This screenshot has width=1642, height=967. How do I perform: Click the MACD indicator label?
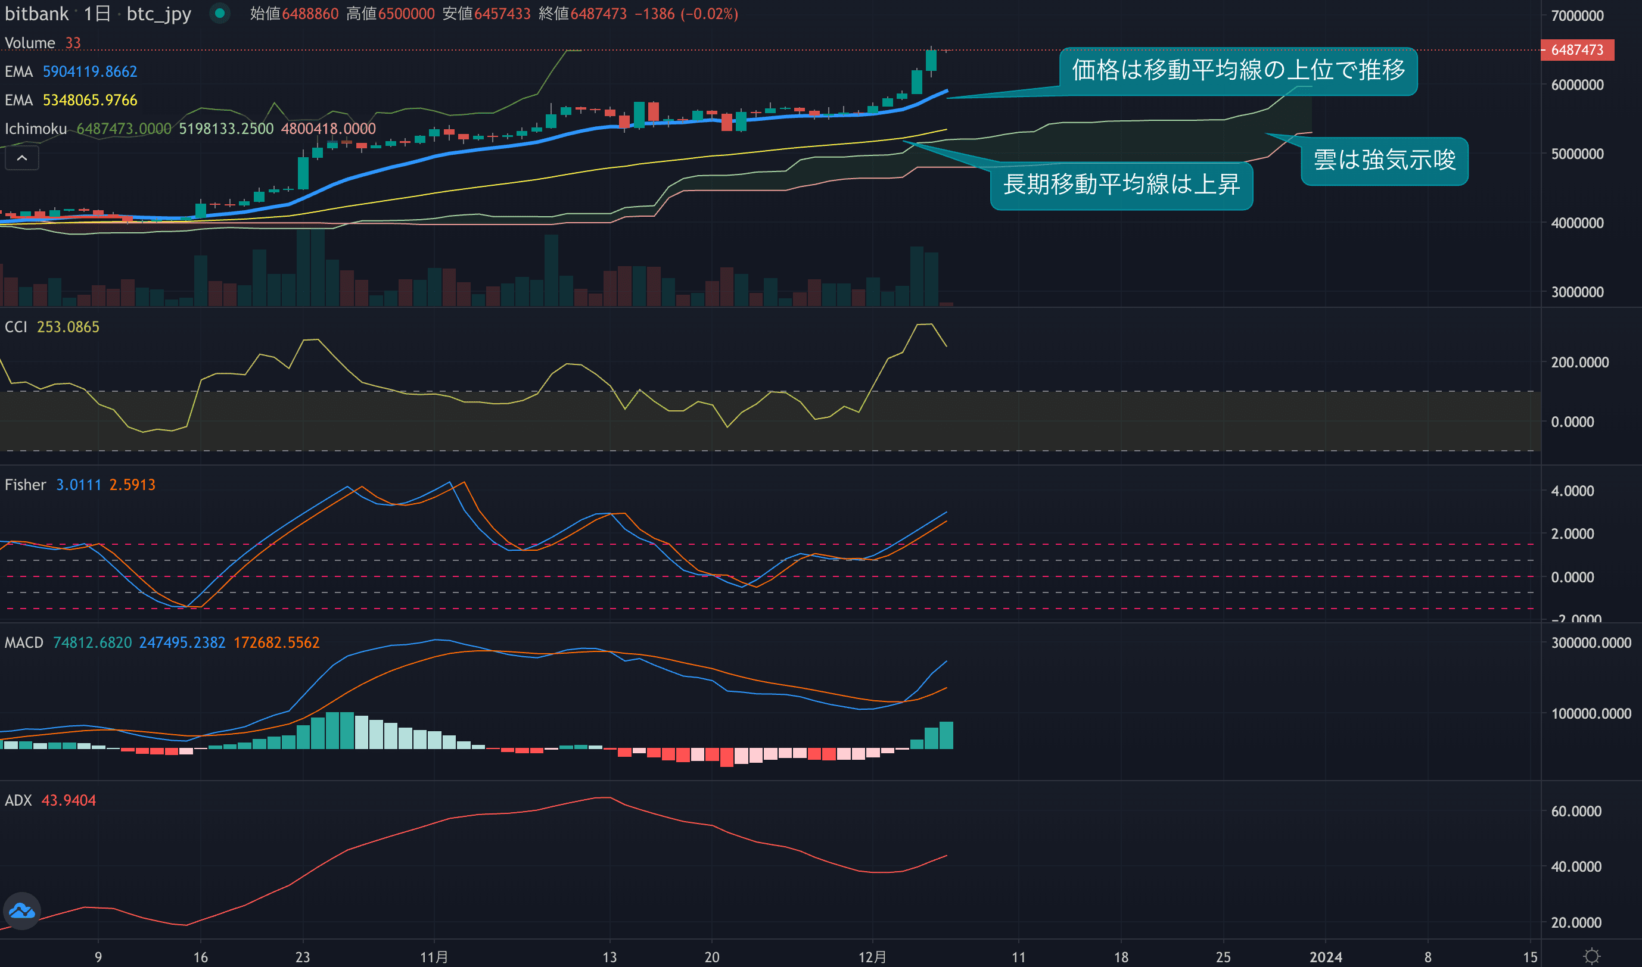click(x=23, y=642)
